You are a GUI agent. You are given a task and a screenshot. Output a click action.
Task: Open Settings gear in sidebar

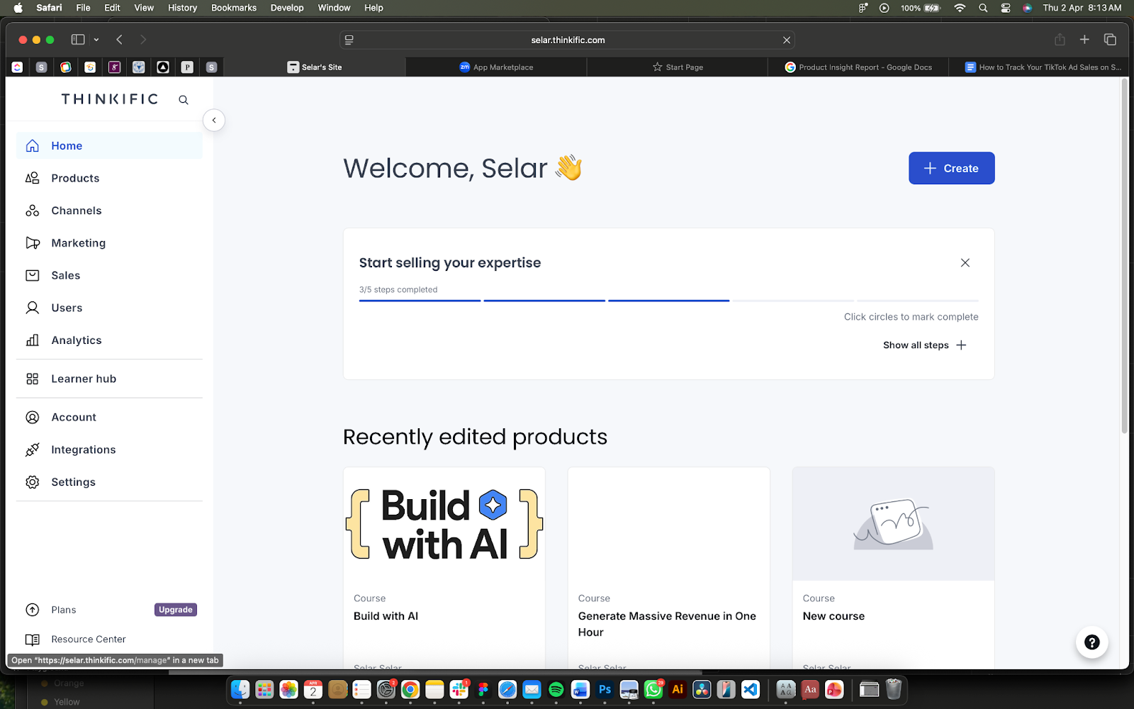point(33,482)
